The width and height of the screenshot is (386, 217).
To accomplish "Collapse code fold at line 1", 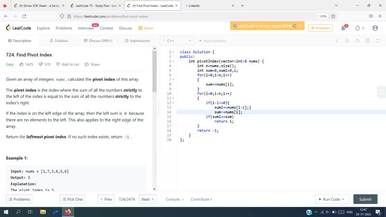I will click(173, 52).
